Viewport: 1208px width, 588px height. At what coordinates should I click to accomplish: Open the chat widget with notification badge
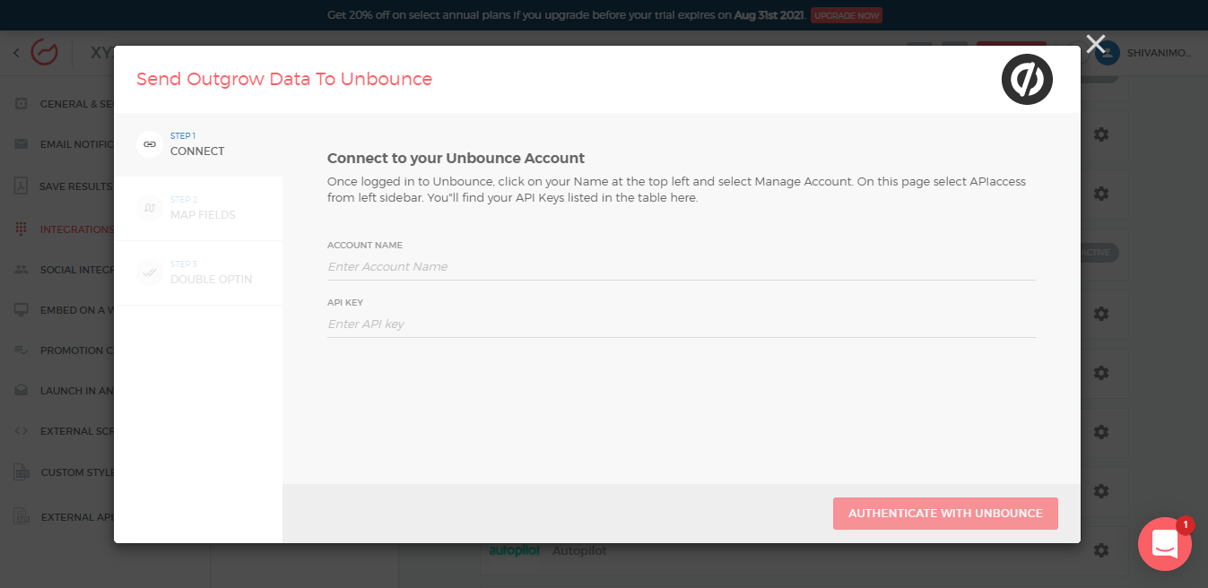click(1164, 544)
